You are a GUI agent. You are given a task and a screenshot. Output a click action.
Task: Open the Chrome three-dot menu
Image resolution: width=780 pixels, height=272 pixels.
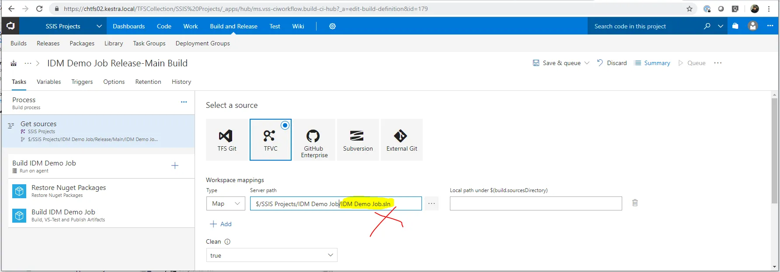pos(769,9)
